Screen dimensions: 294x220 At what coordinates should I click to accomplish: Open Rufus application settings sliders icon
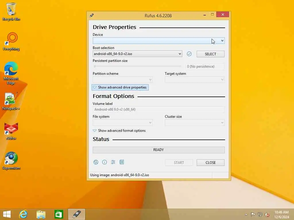[113, 162]
